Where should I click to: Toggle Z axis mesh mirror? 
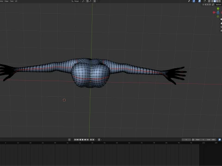click(x=210, y=5)
